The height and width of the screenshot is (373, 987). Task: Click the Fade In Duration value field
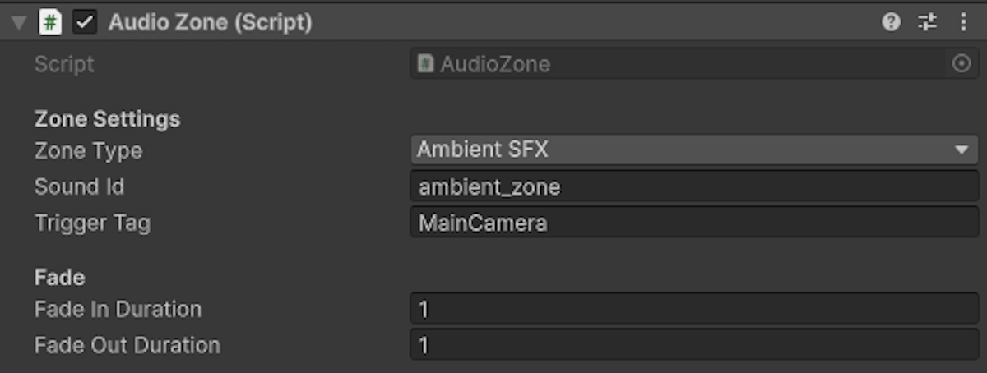[693, 309]
